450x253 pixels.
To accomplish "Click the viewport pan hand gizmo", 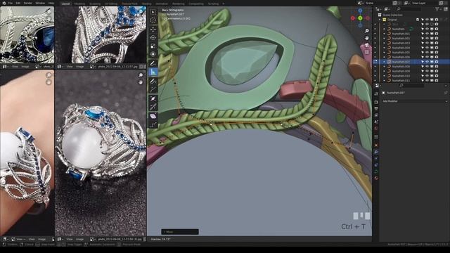I will click(x=367, y=38).
